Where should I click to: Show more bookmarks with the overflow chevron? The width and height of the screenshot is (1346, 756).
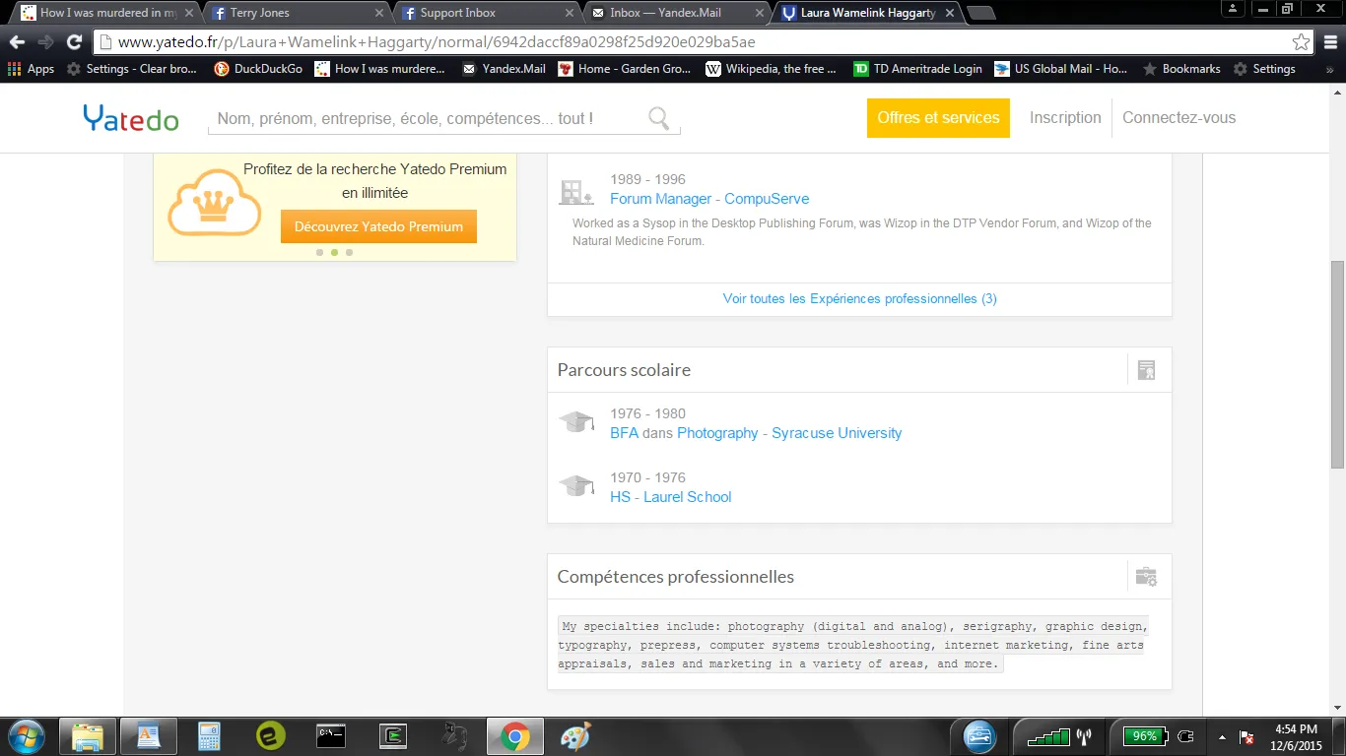(1330, 70)
